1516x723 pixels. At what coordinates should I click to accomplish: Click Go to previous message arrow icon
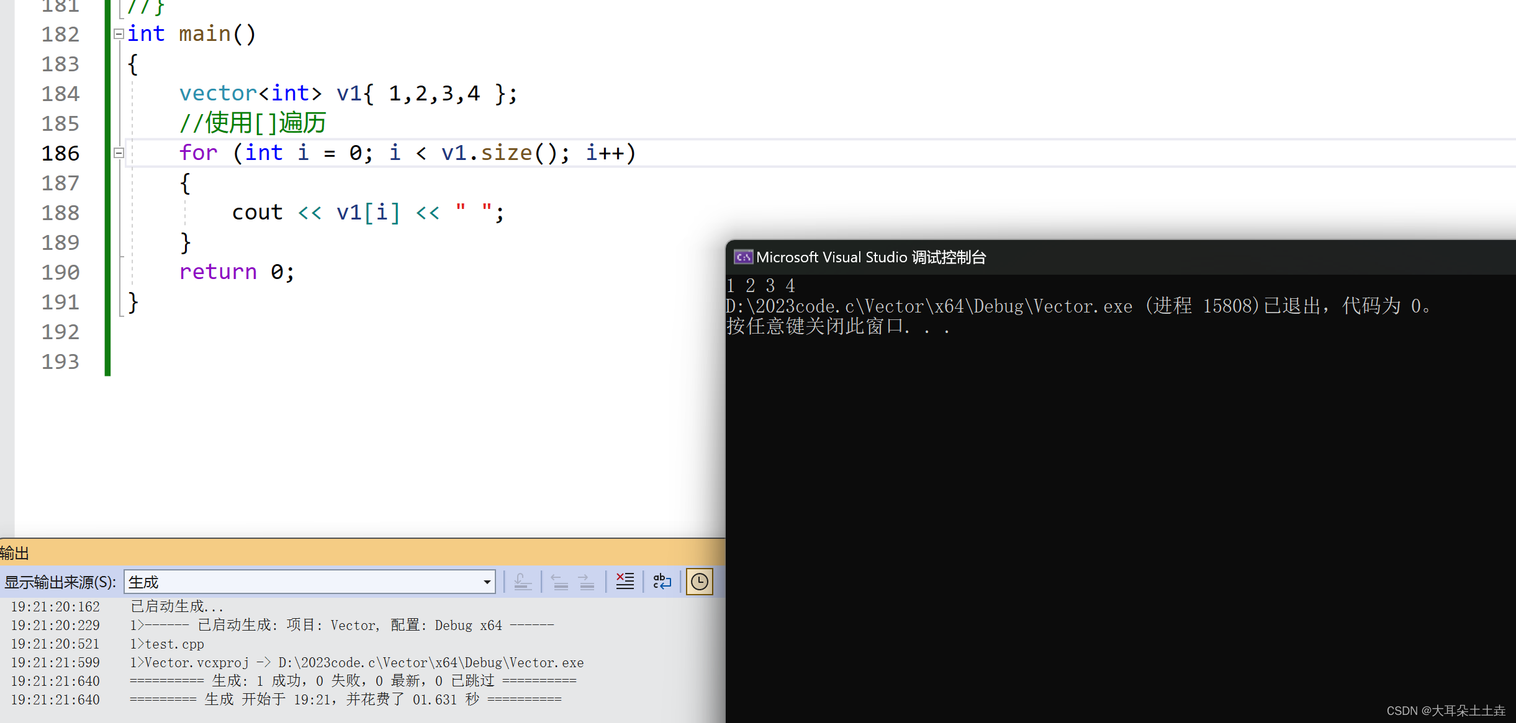pos(560,582)
